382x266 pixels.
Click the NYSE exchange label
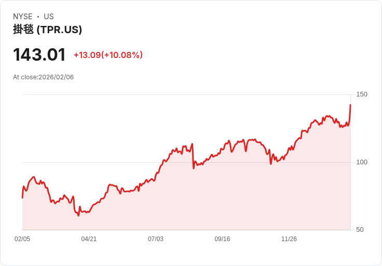23,17
